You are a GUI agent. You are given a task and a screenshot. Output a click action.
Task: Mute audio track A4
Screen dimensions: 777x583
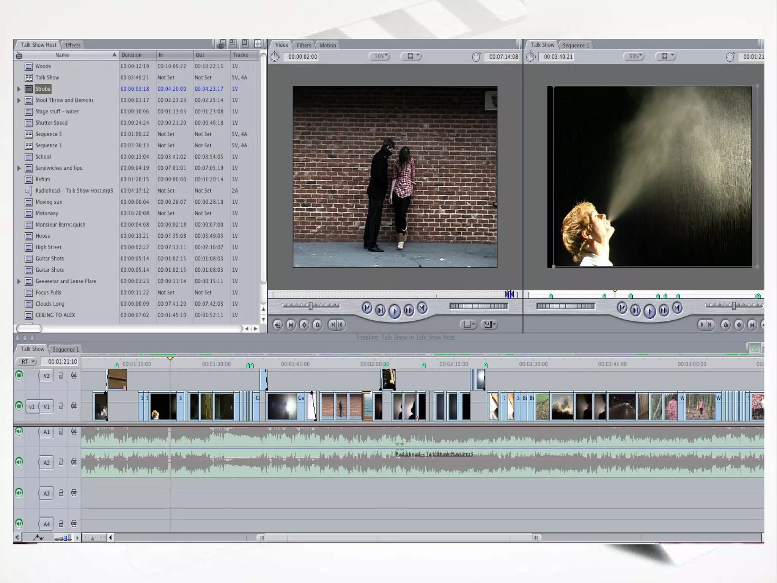coord(19,523)
